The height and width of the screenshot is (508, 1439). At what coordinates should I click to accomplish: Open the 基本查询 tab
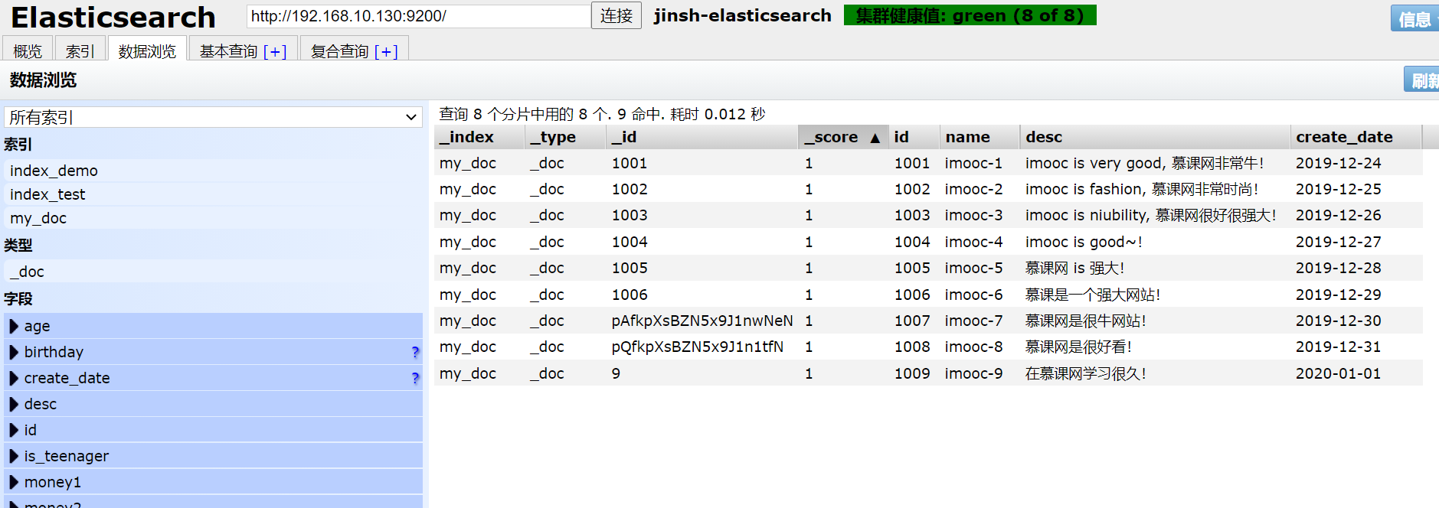228,51
